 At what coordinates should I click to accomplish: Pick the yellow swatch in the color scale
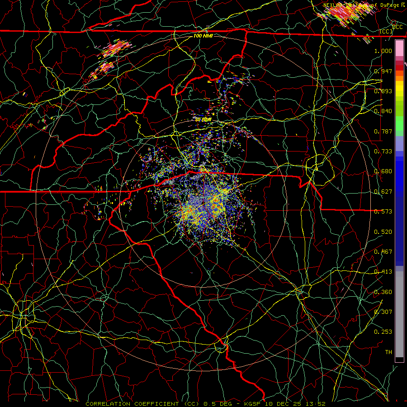[399, 89]
